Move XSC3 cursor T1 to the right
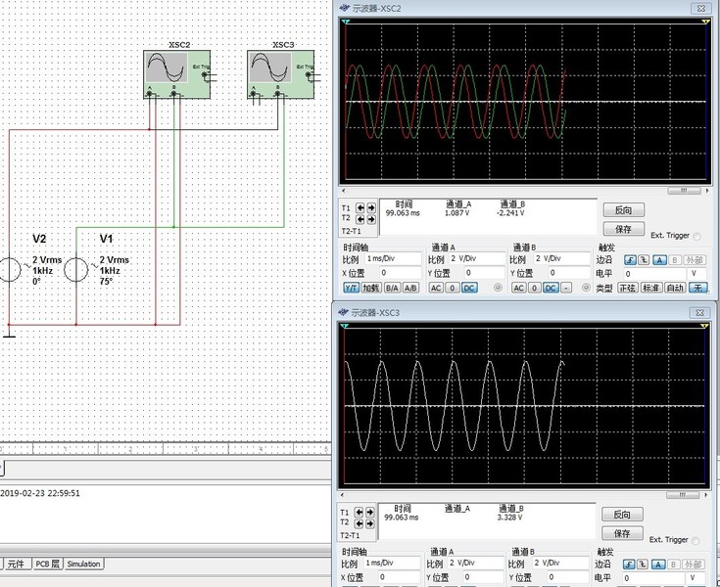Image resolution: width=720 pixels, height=587 pixels. (371, 513)
